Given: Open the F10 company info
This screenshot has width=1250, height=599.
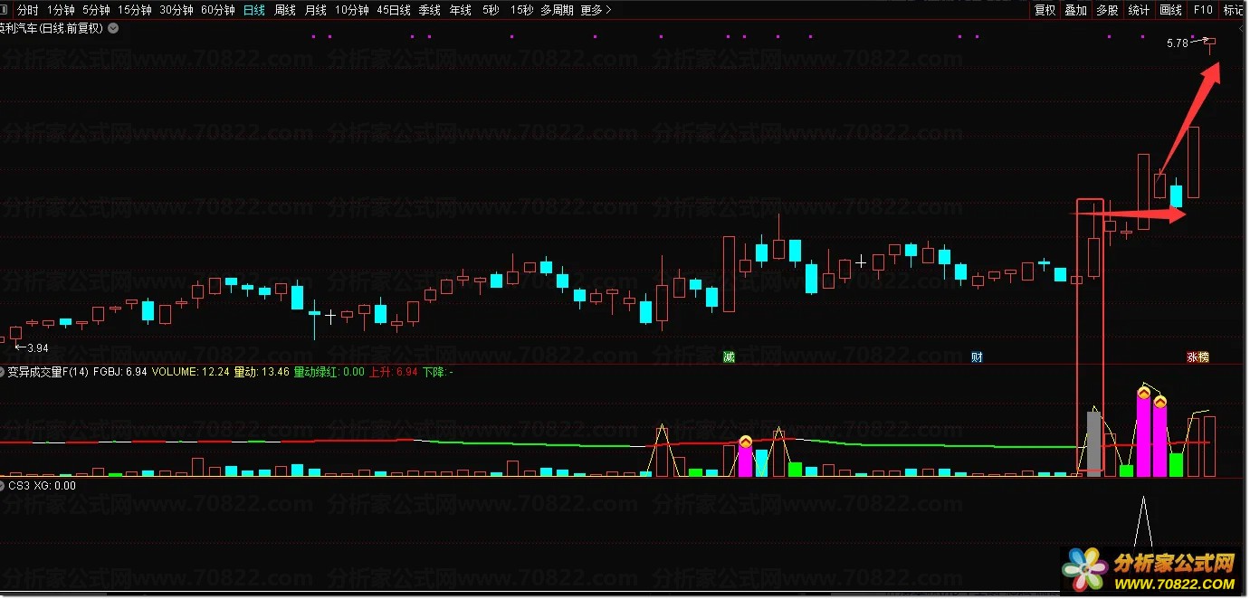Looking at the screenshot, I should pyautogui.click(x=1203, y=10).
